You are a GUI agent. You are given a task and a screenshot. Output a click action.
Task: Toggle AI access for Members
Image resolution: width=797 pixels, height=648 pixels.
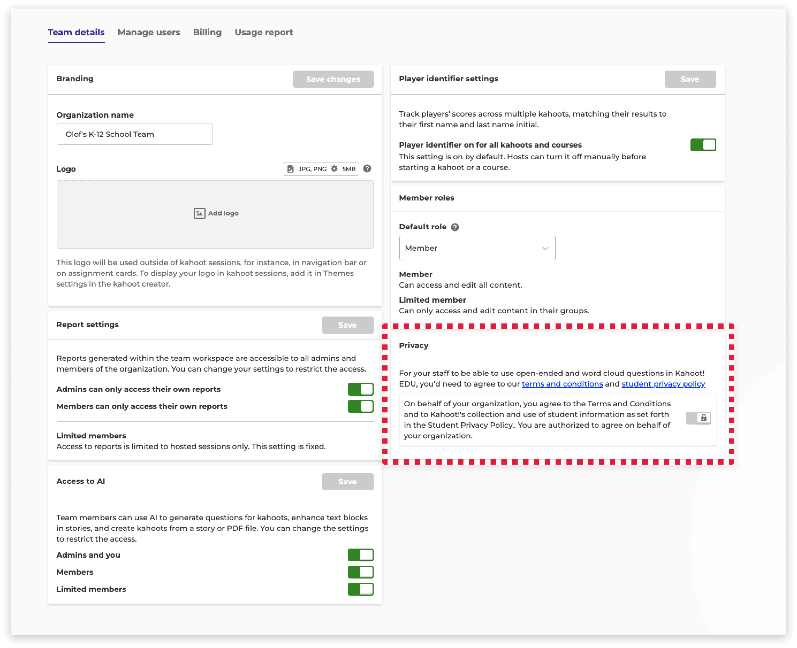[x=360, y=572]
